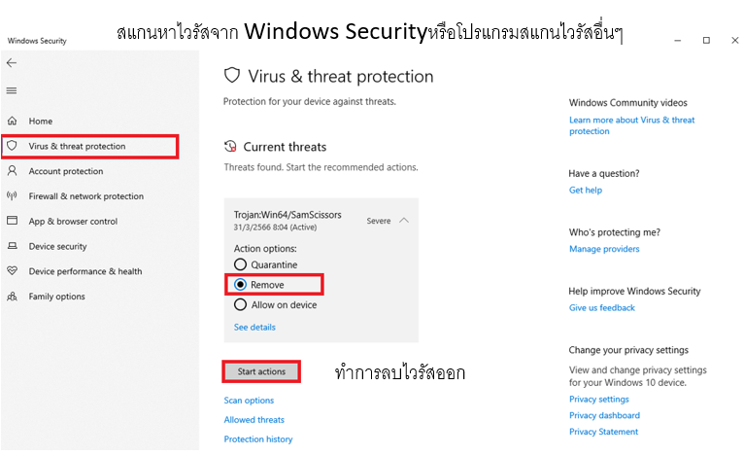Select the Quarantine radio option
This screenshot has height=456, width=744.
tap(240, 264)
